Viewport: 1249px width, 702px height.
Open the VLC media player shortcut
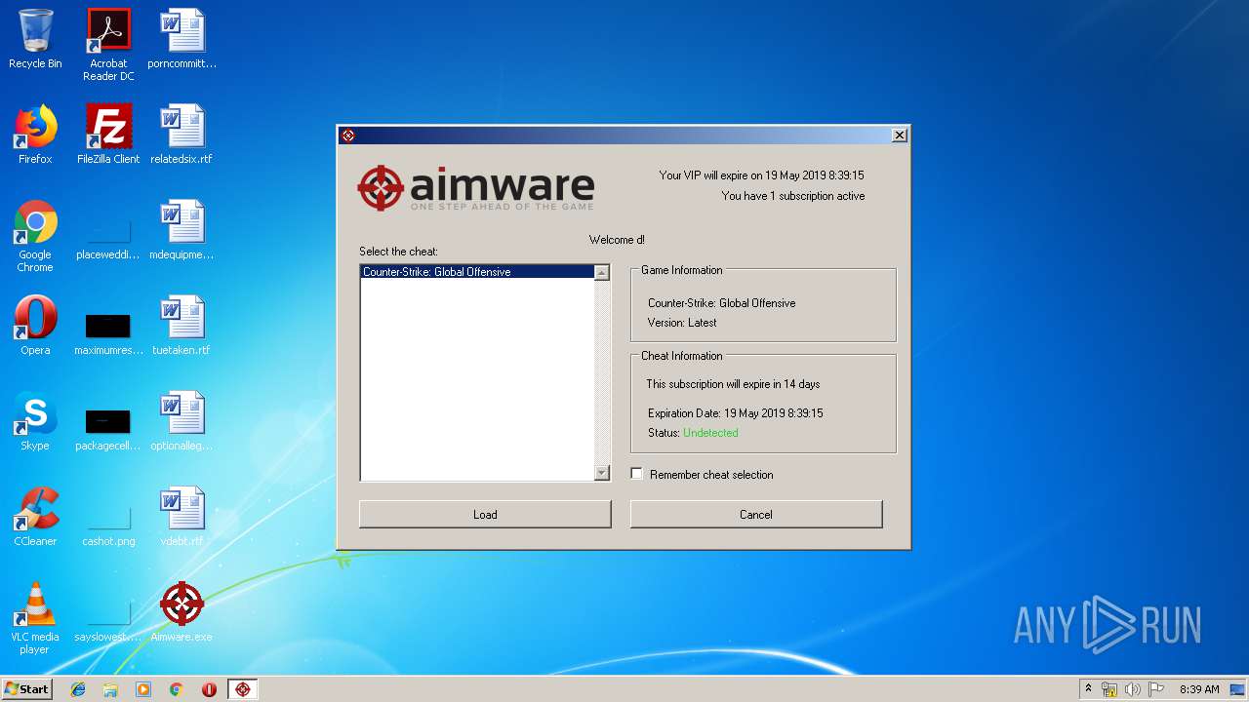click(x=35, y=618)
